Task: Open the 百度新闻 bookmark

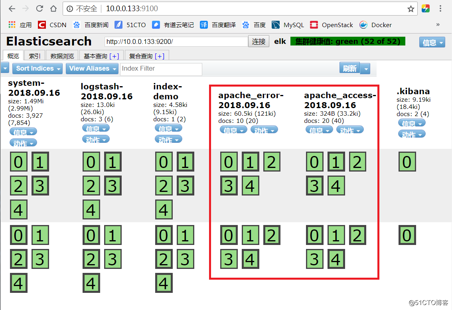Action: pos(91,25)
